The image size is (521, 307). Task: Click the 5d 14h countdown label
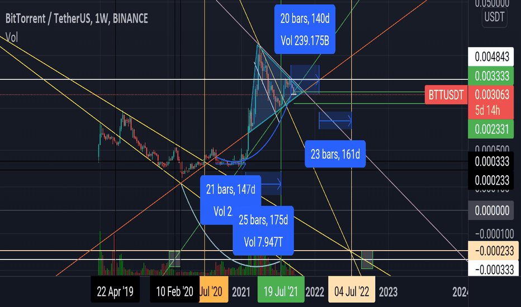[488, 111]
